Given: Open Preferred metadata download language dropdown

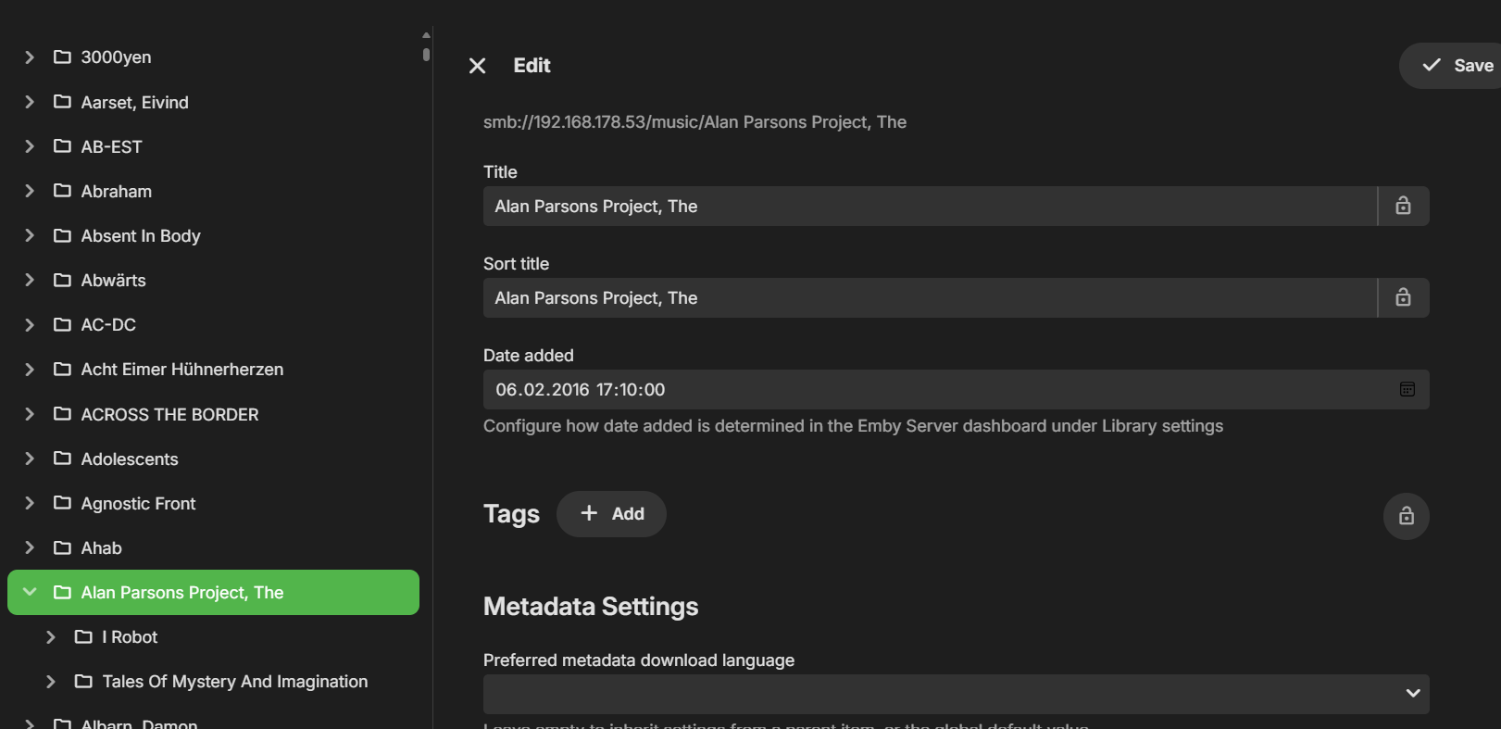Looking at the screenshot, I should 956,694.
